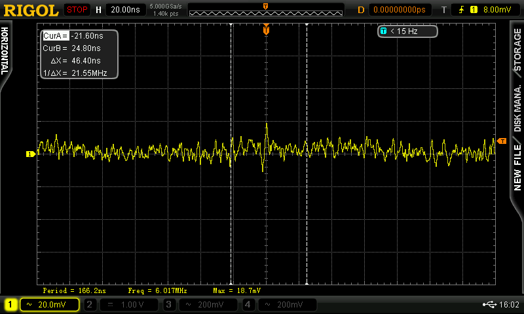Open the STORAGE side tab

[517, 49]
